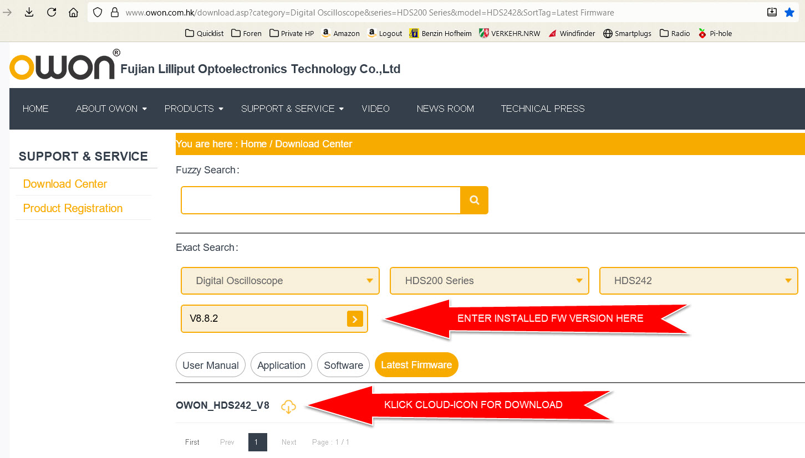
Task: Open the Amazon bookmark
Action: (340, 33)
